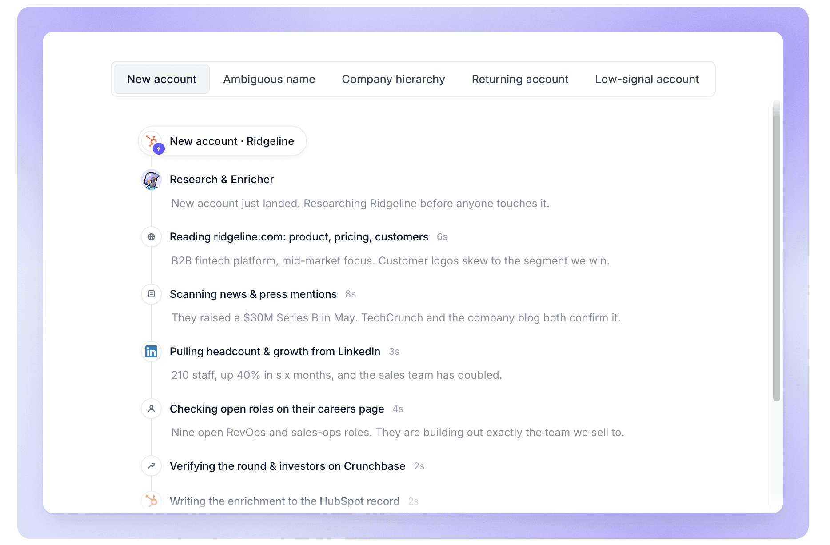Screen dimensions: 830x545
Task: Click 'Pulling headcount & growth from LinkedIn'
Action: [x=275, y=352]
